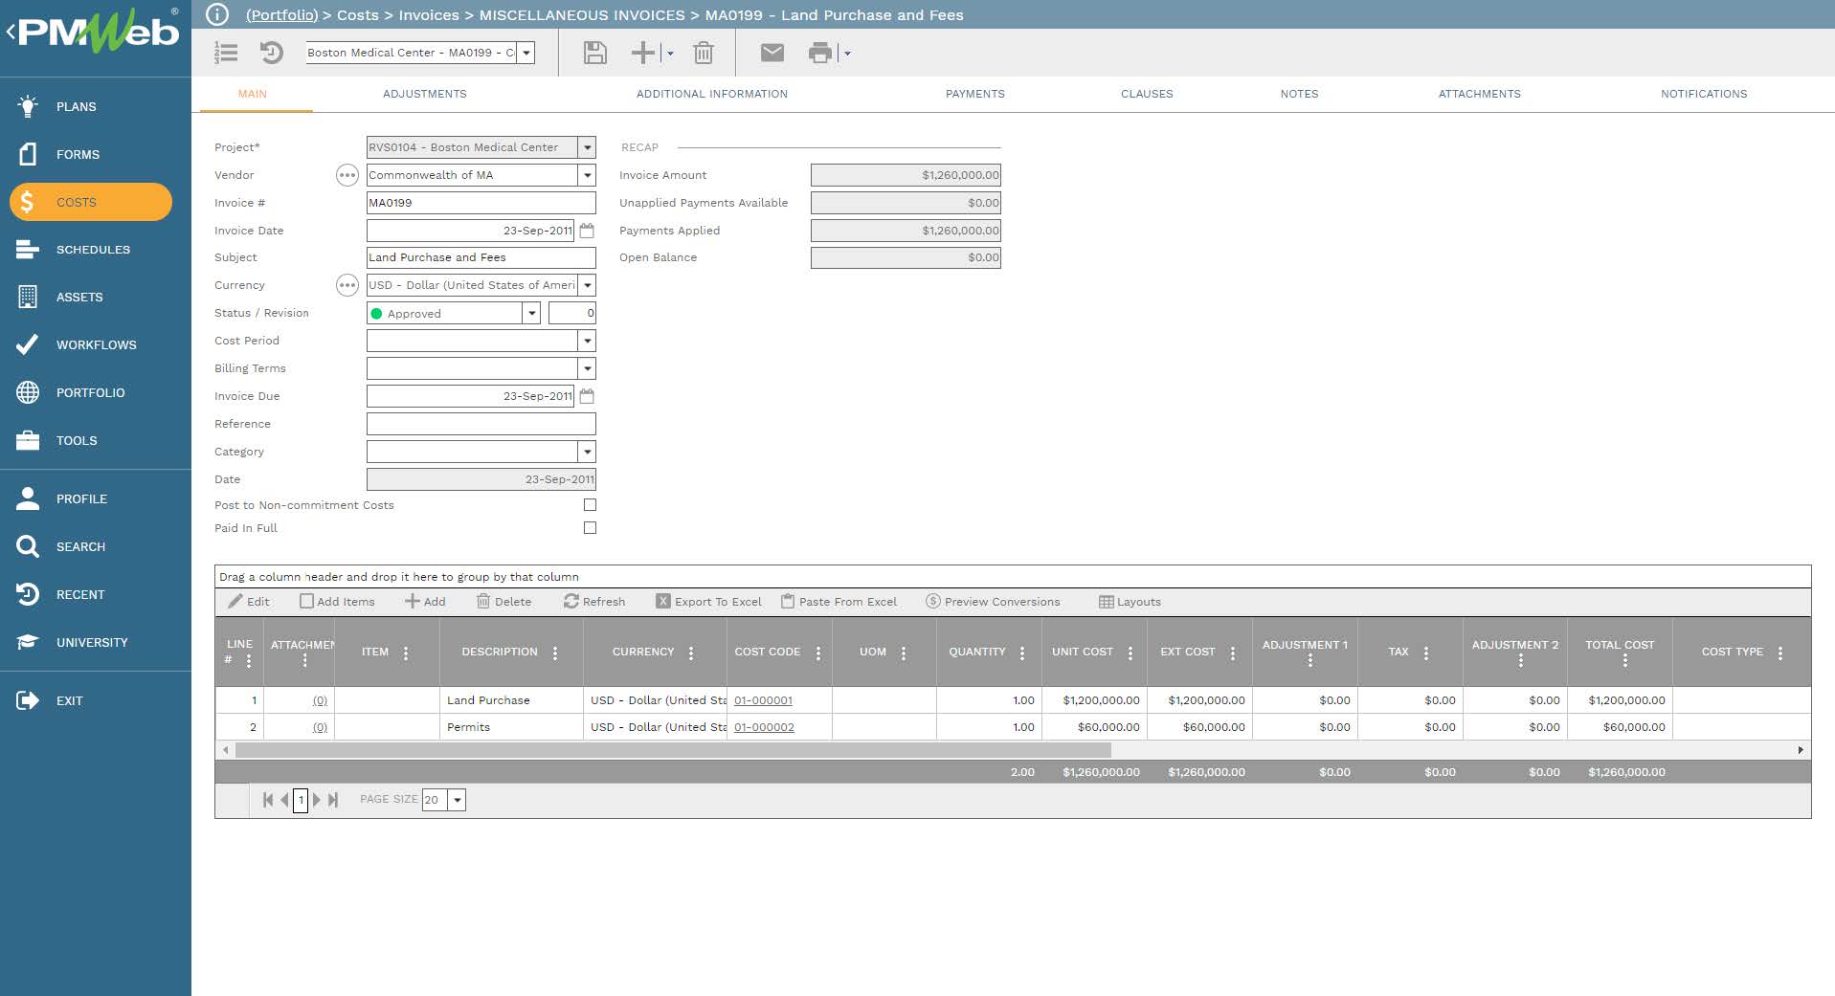This screenshot has height=996, width=1835.
Task: Expand the Billing Terms dropdown
Action: [588, 368]
